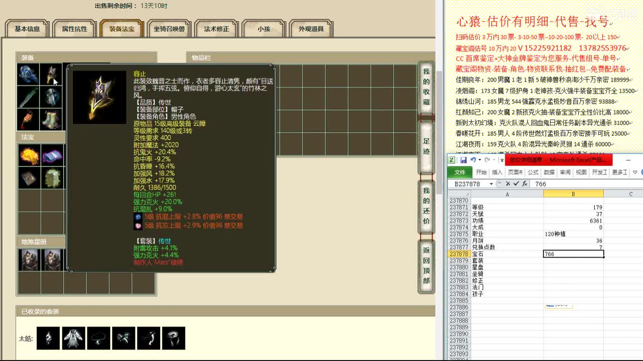Image resolution: width=643 pixels, height=361 pixels.
Task: Select the red tassel accessory icon
Action: (x=29, y=119)
